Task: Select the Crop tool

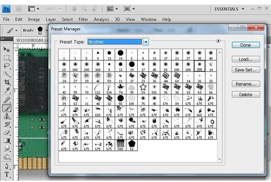Action: click(7, 82)
